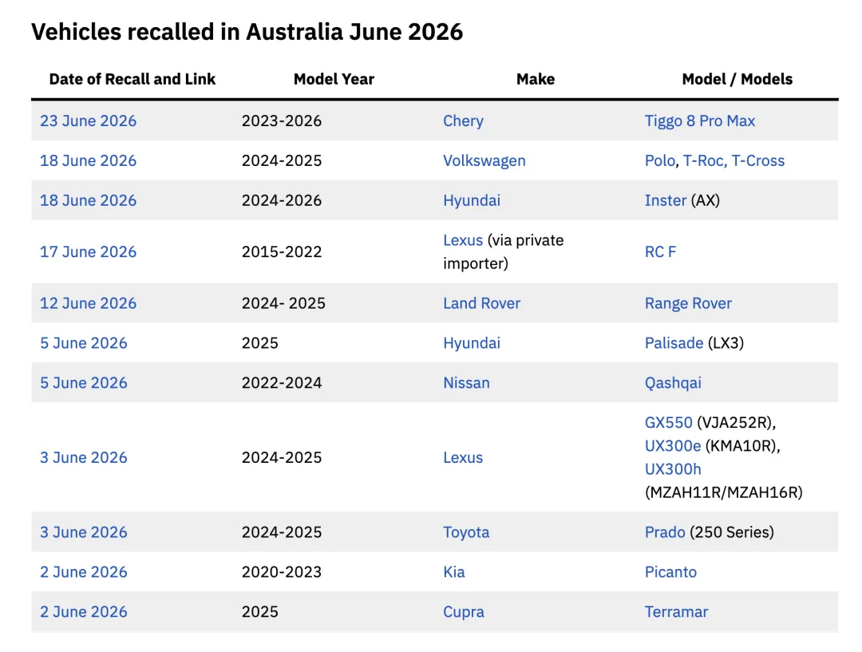This screenshot has width=862, height=652.
Task: Open the UX300h model link
Action: pyautogui.click(x=673, y=469)
